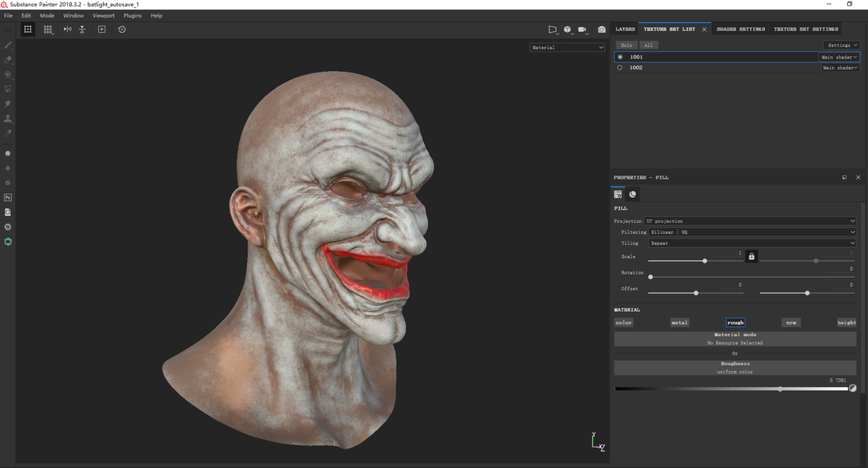Take a viewport screenshot with camera icon
This screenshot has width=868, height=468.
tap(601, 30)
